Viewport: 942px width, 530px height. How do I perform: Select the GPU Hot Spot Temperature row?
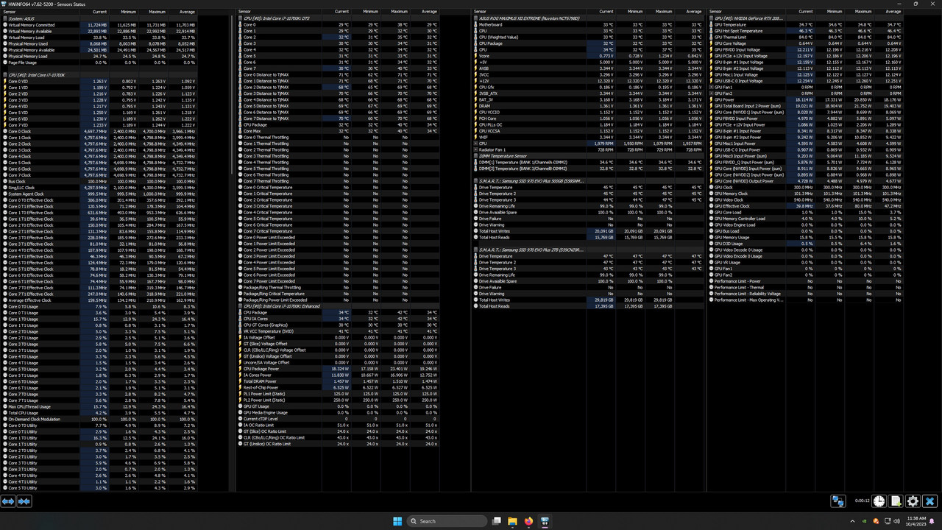point(806,31)
